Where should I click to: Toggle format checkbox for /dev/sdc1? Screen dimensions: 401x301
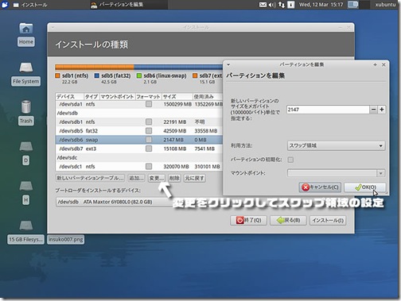pos(149,166)
